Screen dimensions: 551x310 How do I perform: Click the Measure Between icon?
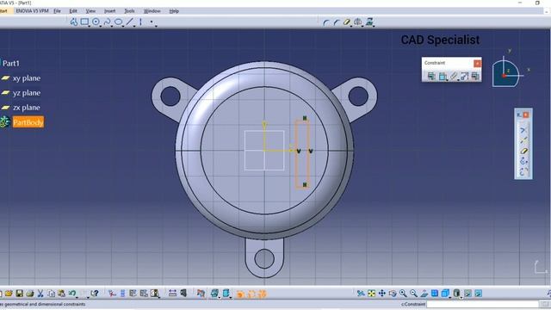(x=172, y=293)
